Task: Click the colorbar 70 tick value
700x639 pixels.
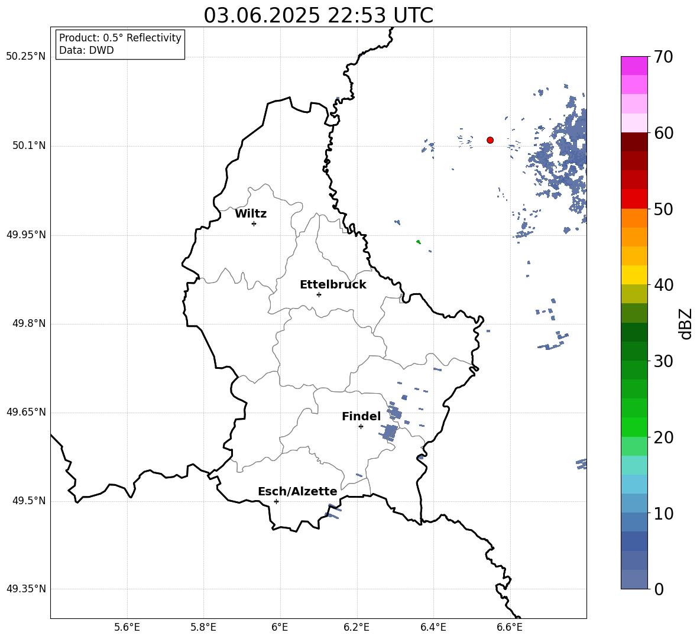Action: point(663,57)
